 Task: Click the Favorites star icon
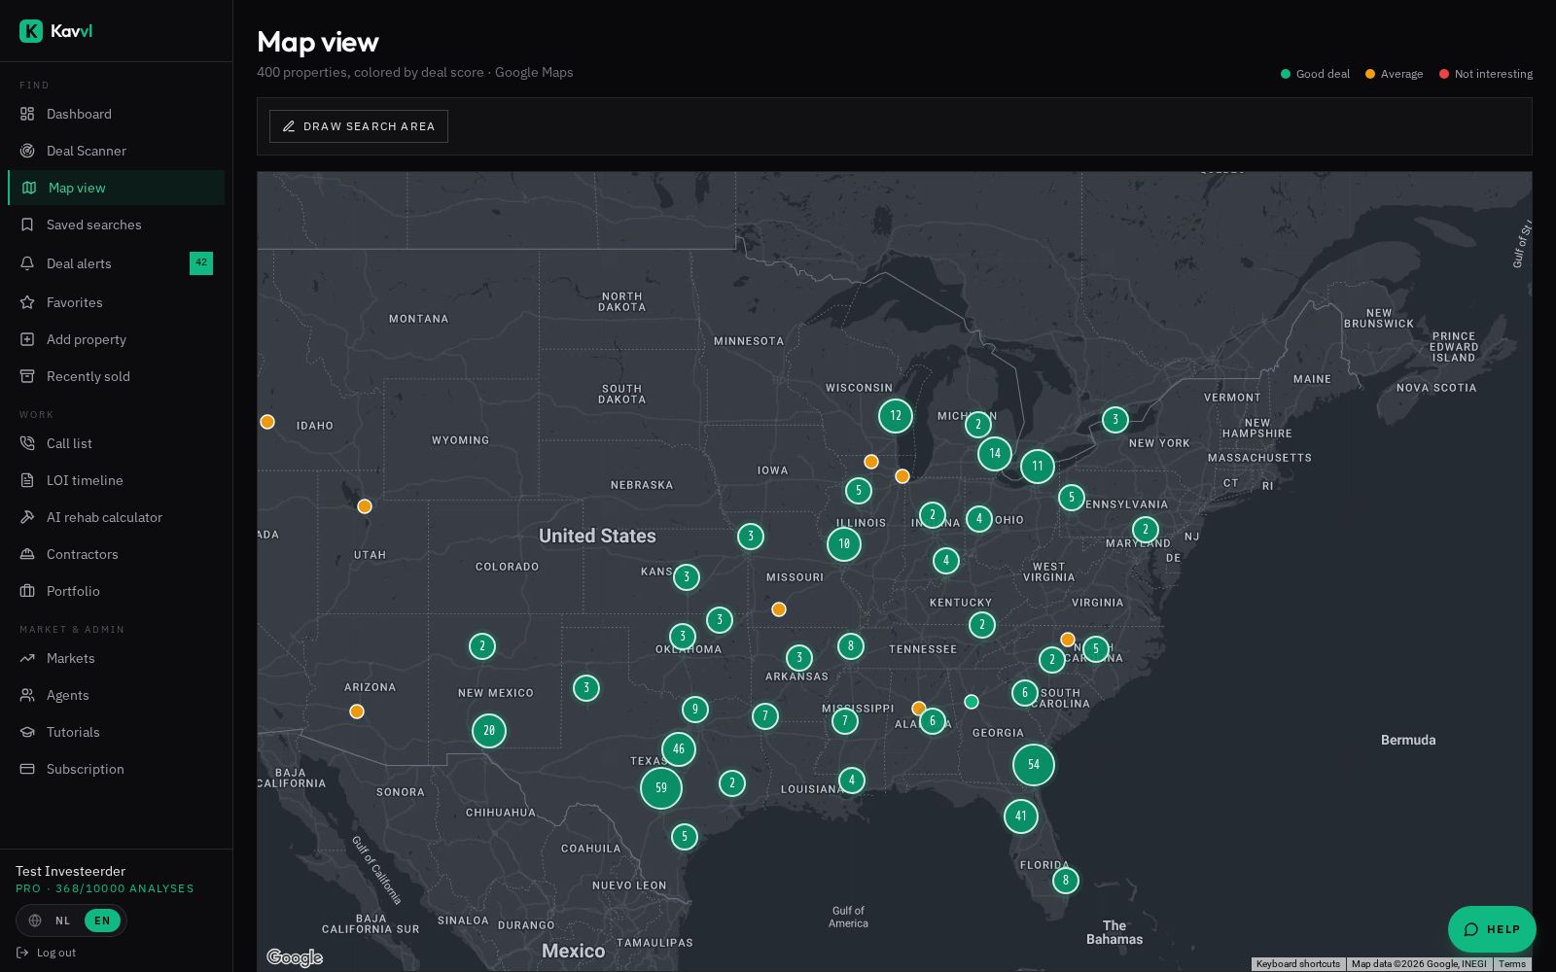27,302
